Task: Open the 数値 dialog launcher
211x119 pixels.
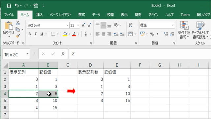Action: (x=174, y=43)
